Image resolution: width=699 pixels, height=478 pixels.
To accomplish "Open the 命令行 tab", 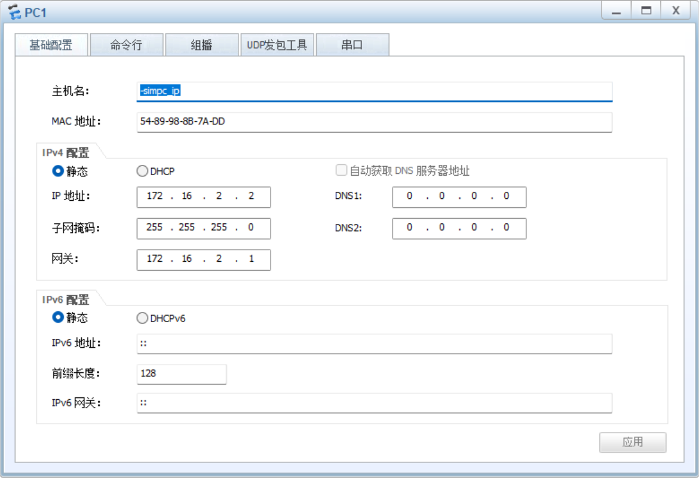I will tap(127, 45).
